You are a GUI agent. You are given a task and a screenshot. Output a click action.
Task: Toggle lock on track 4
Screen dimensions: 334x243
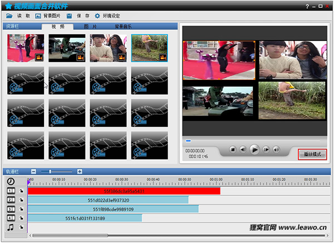(x=21, y=218)
